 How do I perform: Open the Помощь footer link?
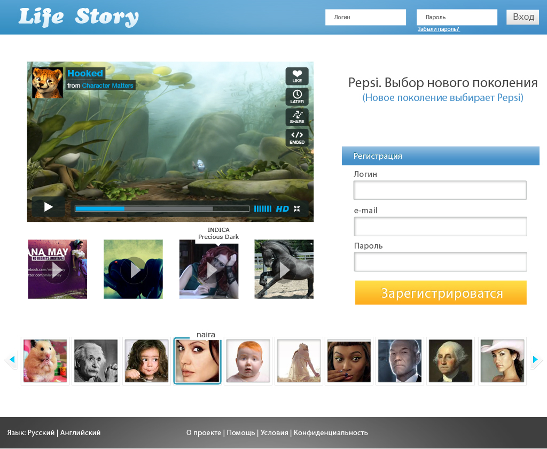(241, 432)
